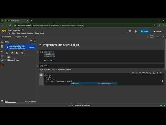The image size is (166, 125).
Task: Open more cell actions menu
Action: (x=161, y=73)
